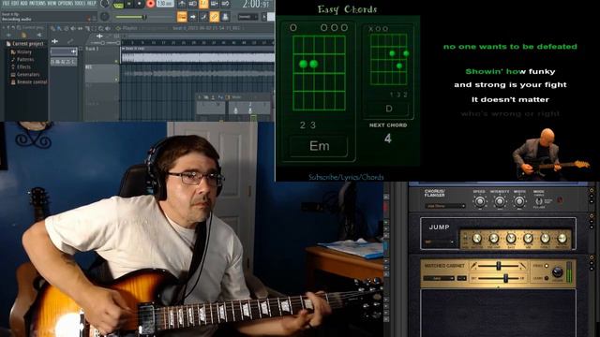600x337 pixels.
Task: Toggle the Track 1 mute LED
Action: click(116, 61)
